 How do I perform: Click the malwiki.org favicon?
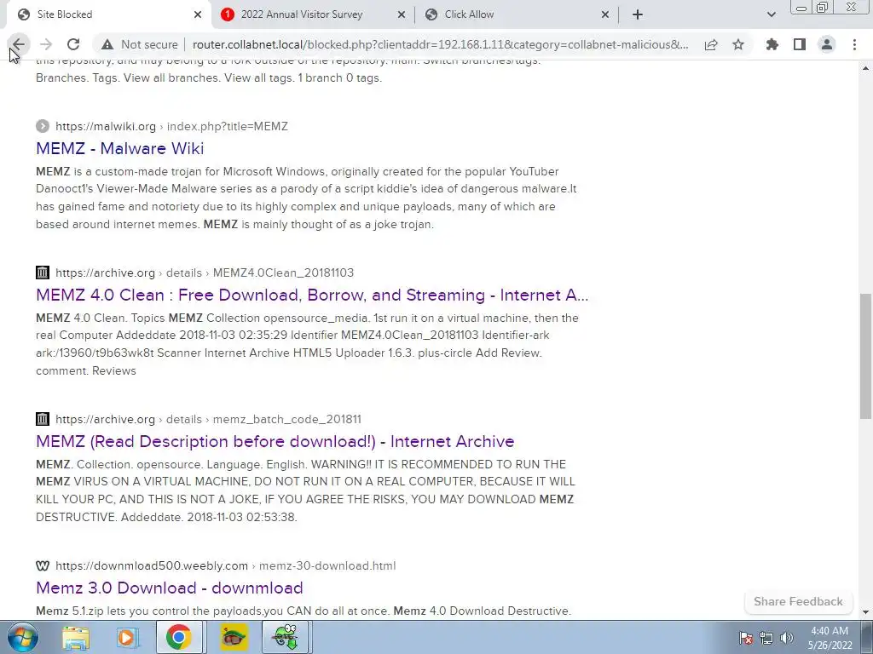click(43, 126)
